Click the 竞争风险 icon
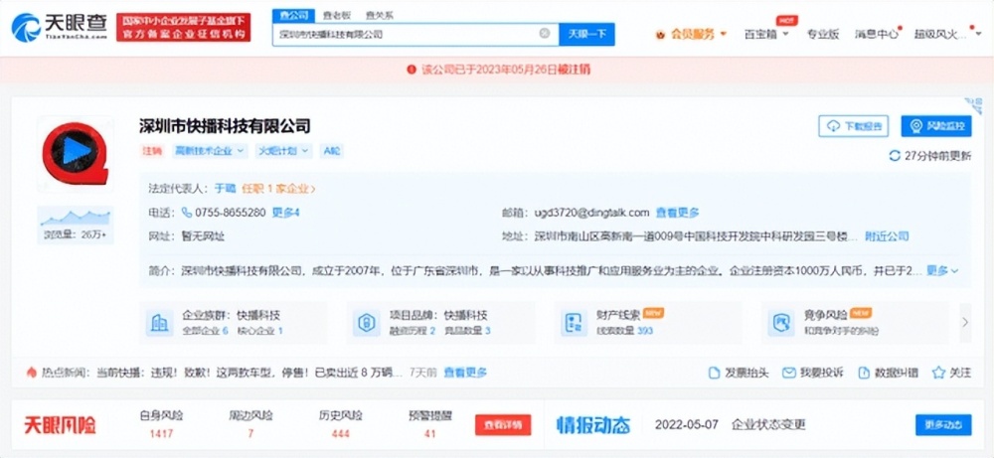The image size is (994, 458). 781,323
